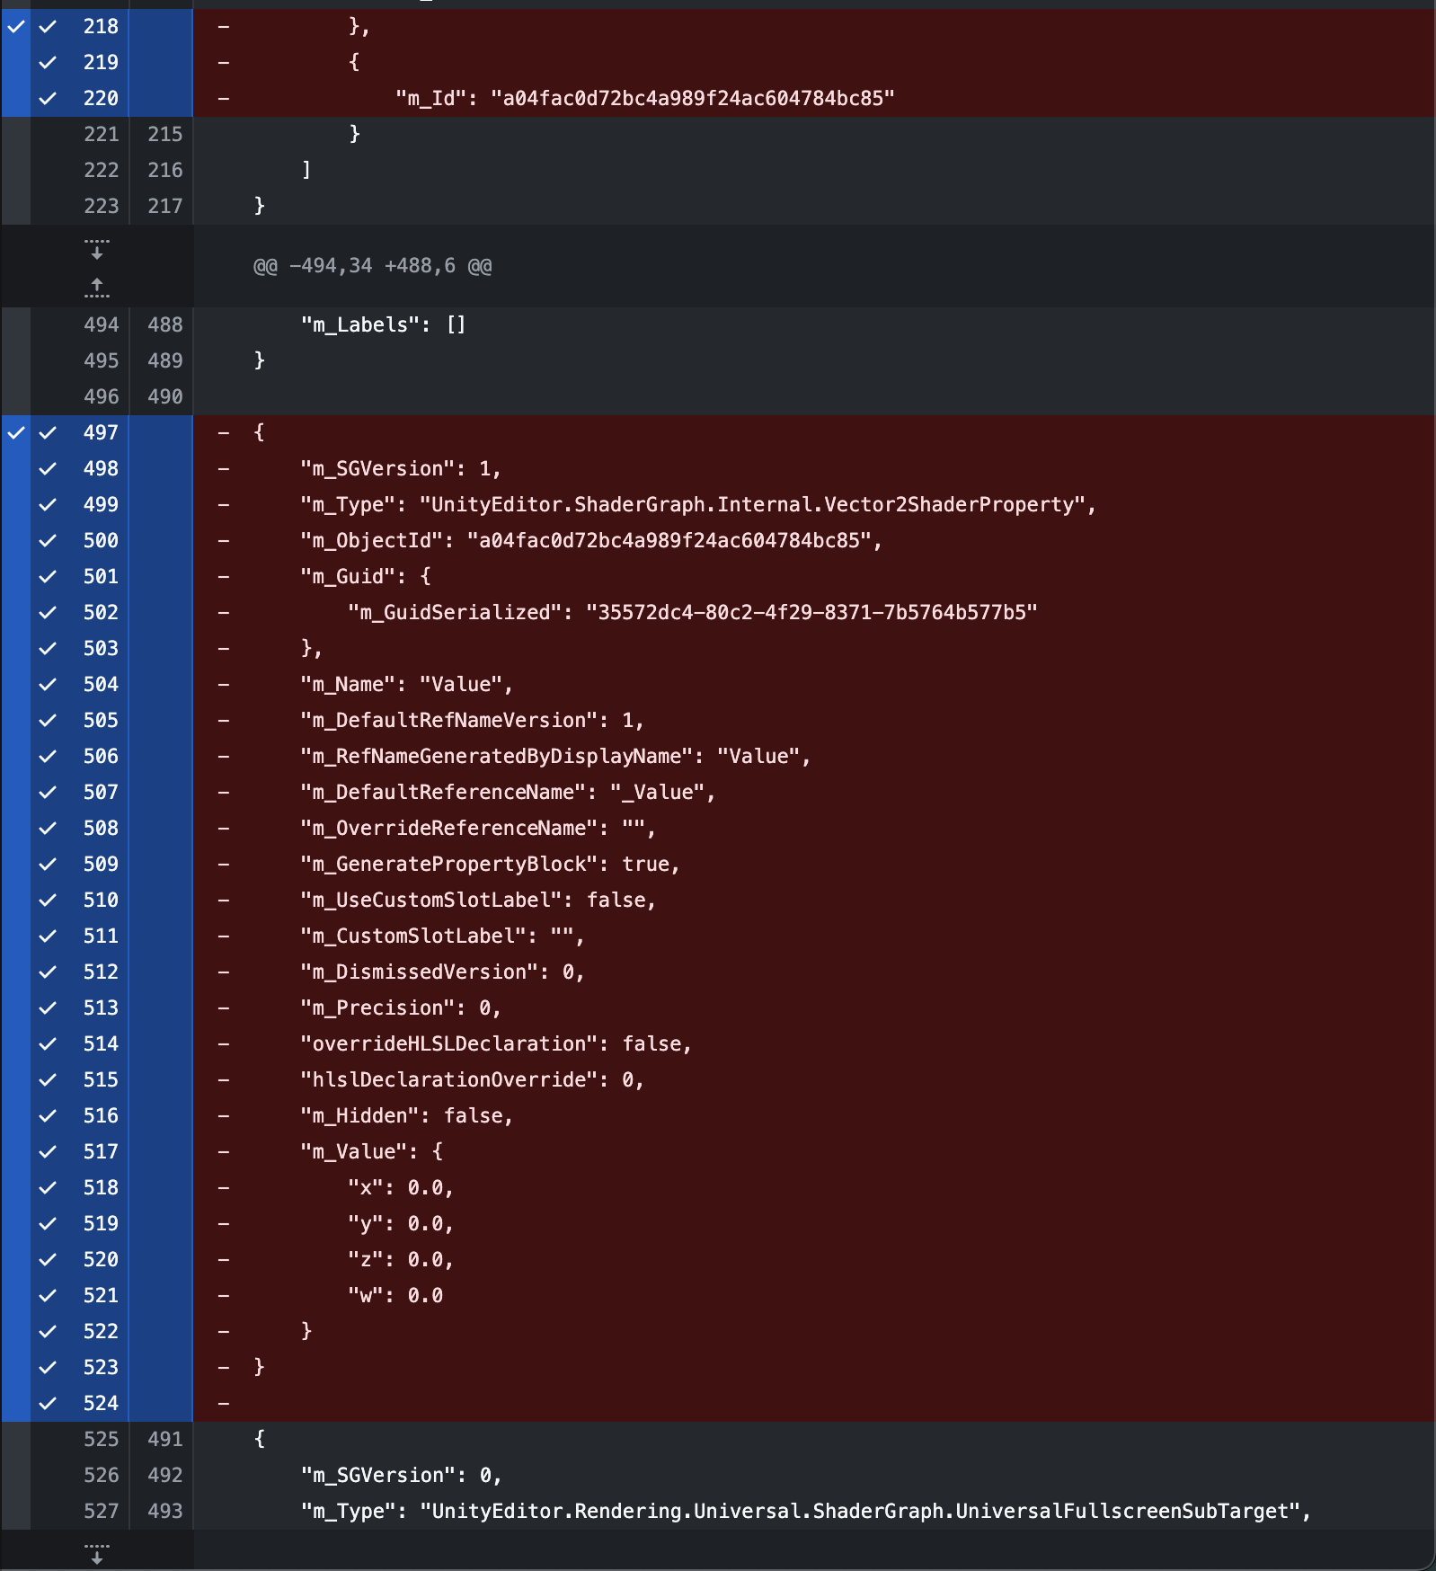Click the checkmark icon on line 504

pos(49,684)
